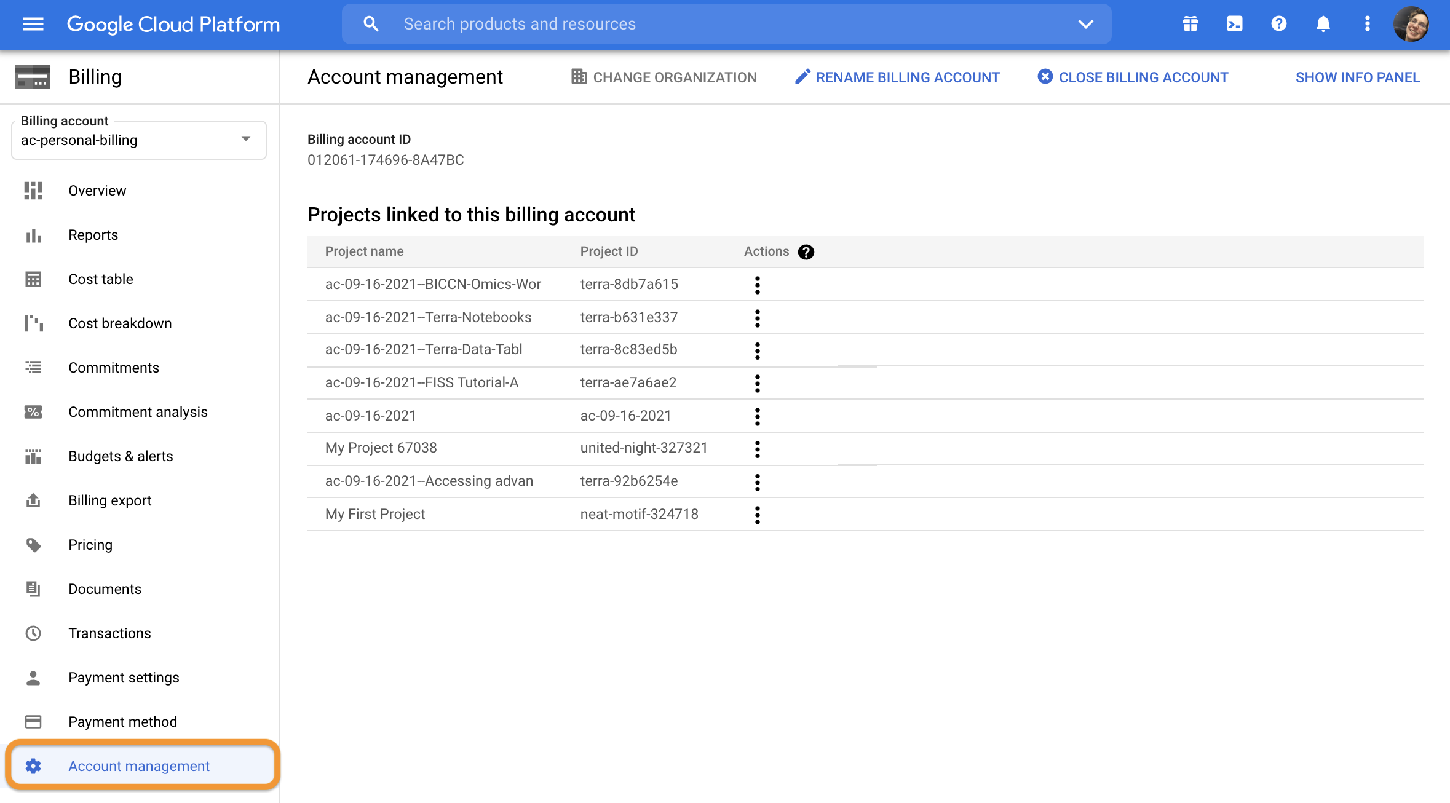Open actions menu for terra-8c83ed5b project
This screenshot has height=803, width=1450.
click(758, 350)
